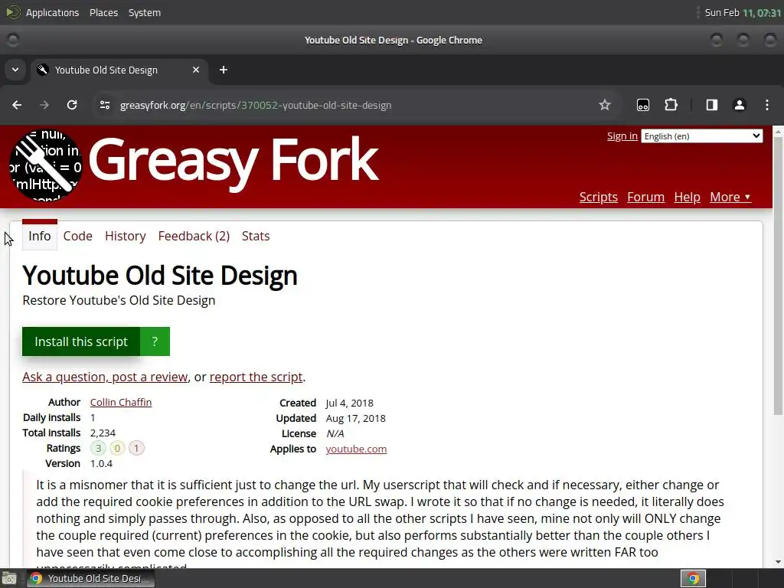The height and width of the screenshot is (588, 784).
Task: Expand the tab search dropdown
Action: coord(15,70)
